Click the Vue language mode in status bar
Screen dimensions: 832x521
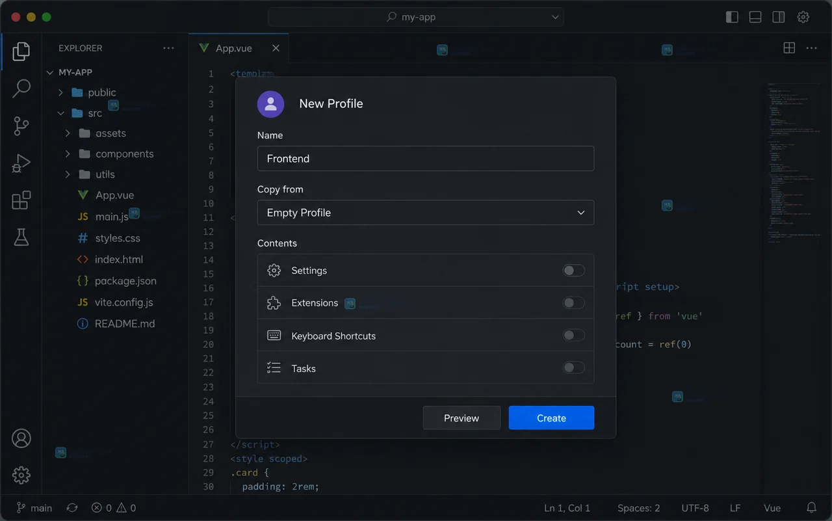pyautogui.click(x=772, y=508)
